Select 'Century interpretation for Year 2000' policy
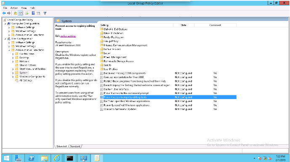Screen dimensions: 290x162 tap(124, 77)
